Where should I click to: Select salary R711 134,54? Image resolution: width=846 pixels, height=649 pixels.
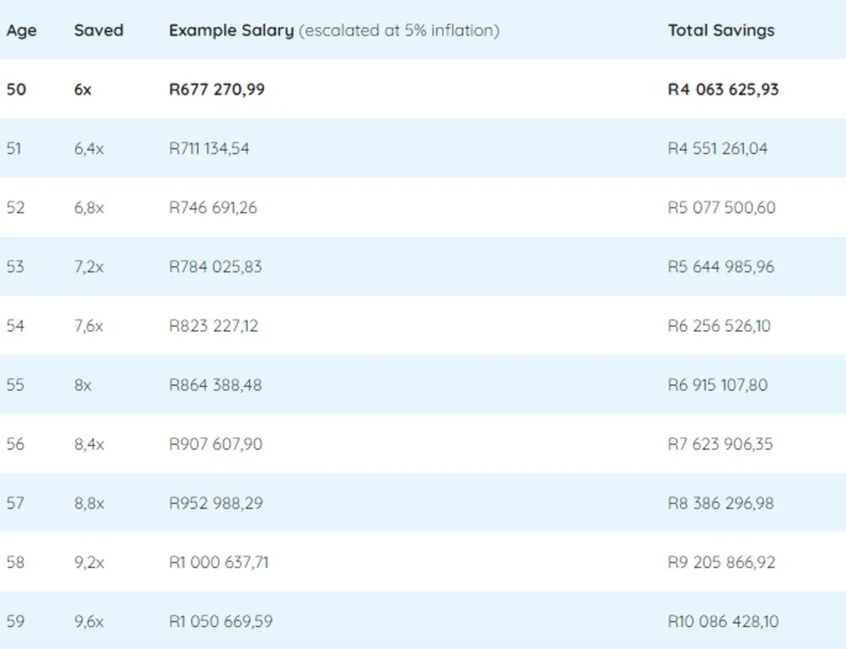pos(209,148)
